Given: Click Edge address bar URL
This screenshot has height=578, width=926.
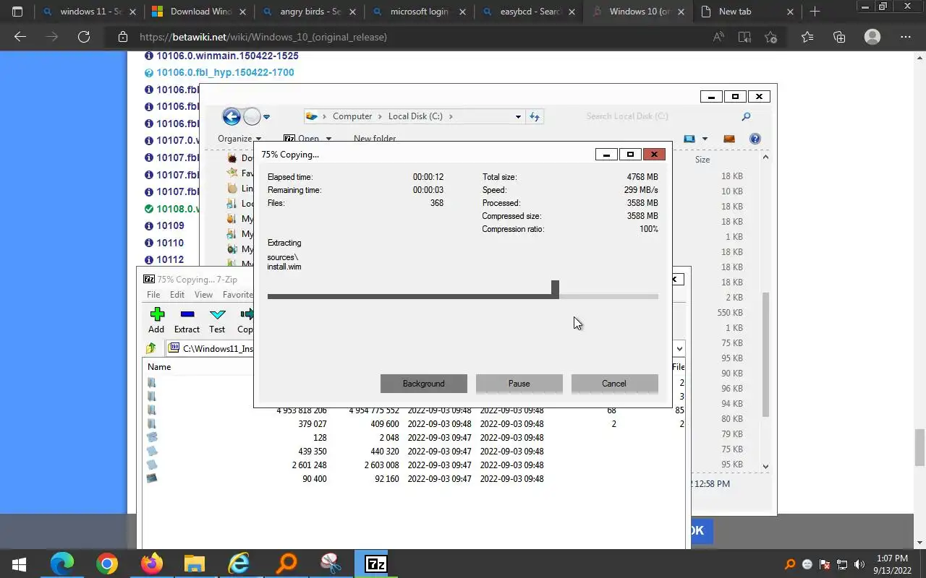Looking at the screenshot, I should pos(263,37).
